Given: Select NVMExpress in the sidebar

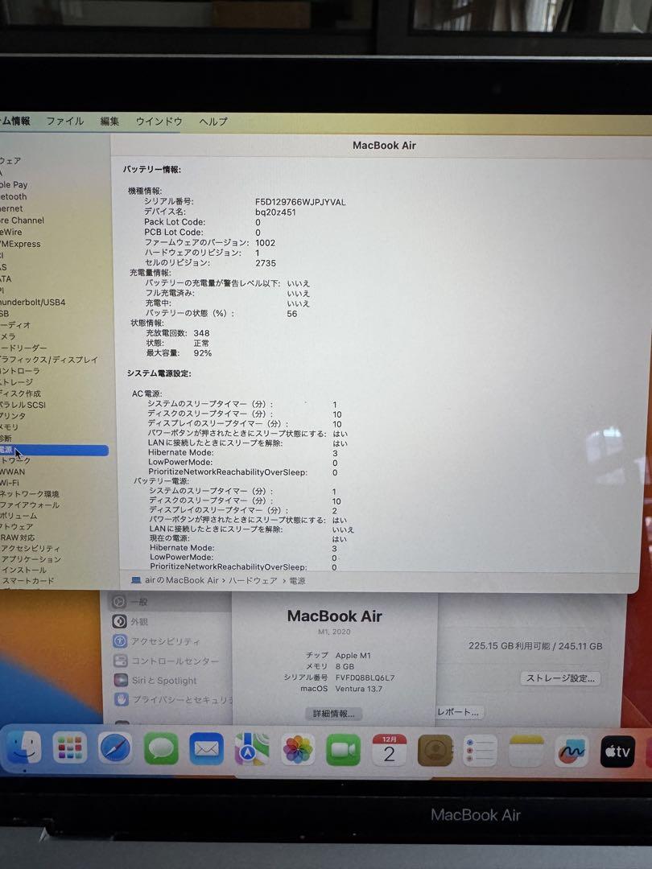Looking at the screenshot, I should pos(20,244).
